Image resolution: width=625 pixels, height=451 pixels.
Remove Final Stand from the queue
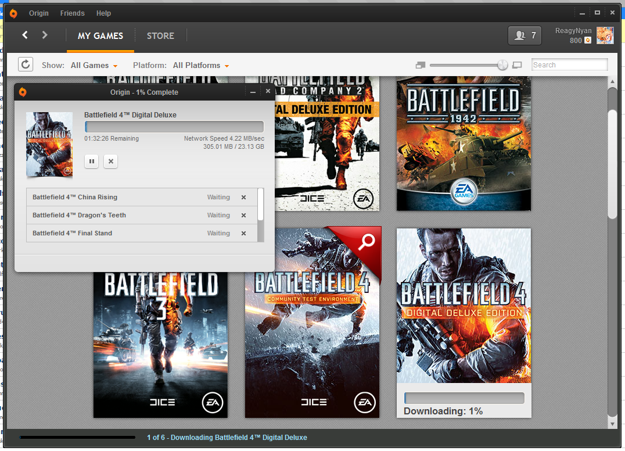243,233
